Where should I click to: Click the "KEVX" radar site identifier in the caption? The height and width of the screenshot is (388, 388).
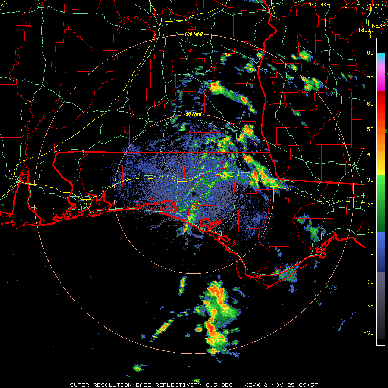[x=252, y=385]
